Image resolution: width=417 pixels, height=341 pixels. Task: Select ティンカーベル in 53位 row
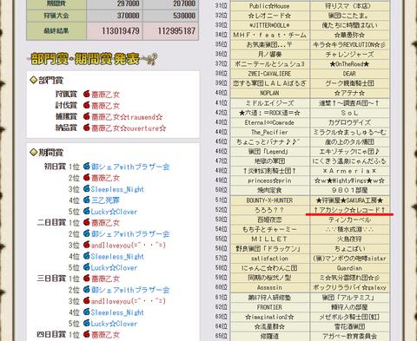[x=349, y=220]
